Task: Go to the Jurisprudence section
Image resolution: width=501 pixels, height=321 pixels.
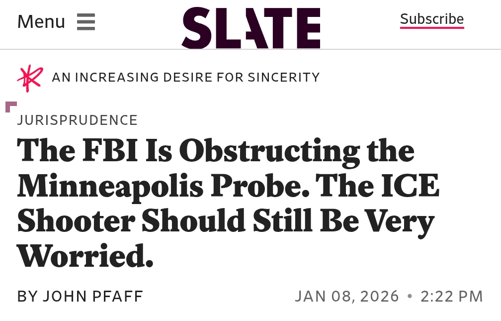Action: (x=77, y=120)
